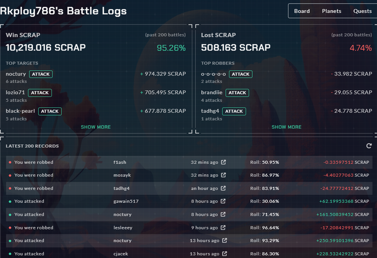
Task: Switch to the Quests tab
Action: pyautogui.click(x=362, y=11)
